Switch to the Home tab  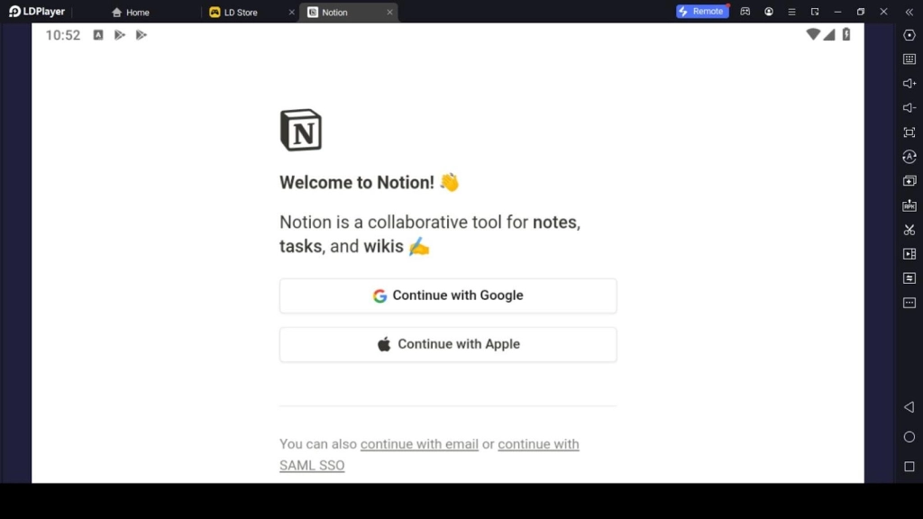(131, 12)
